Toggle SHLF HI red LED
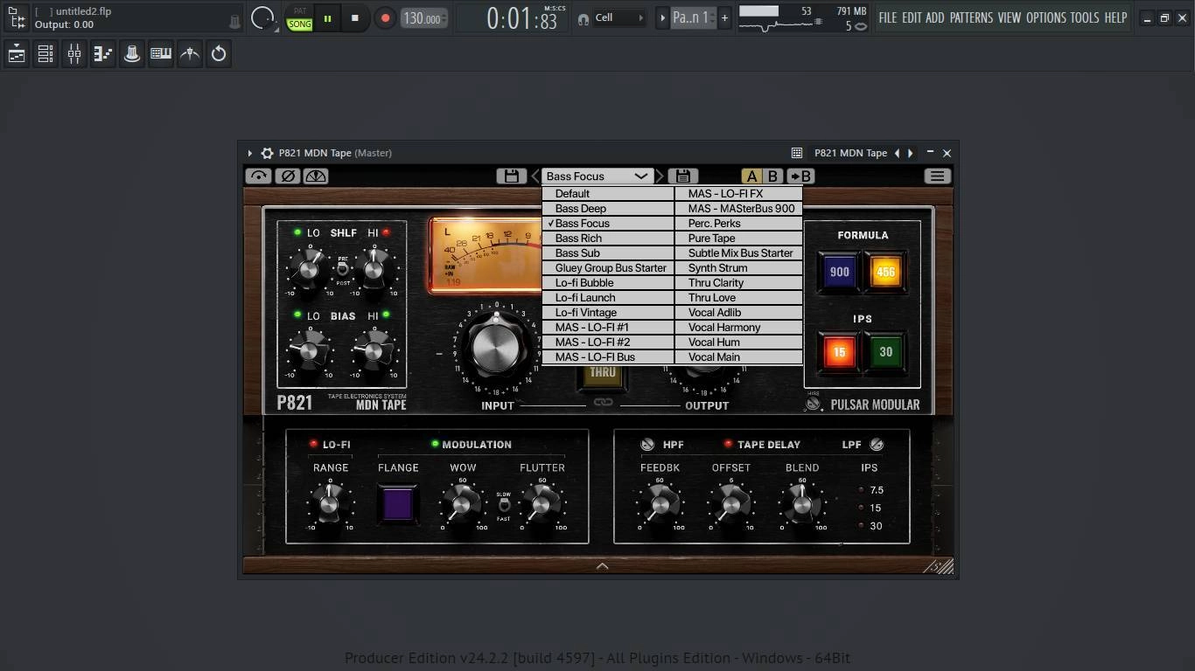The image size is (1195, 671). [386, 232]
